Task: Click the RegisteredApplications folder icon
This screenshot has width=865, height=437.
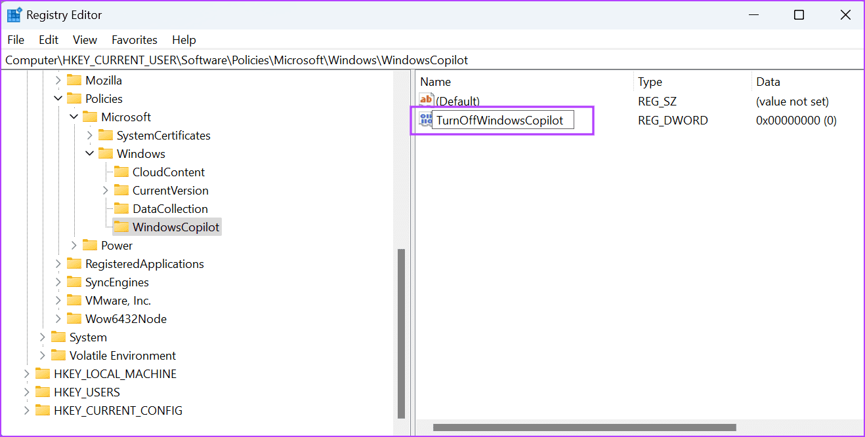Action: [x=74, y=264]
